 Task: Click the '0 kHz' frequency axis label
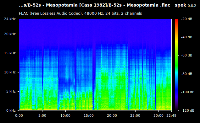click(11, 110)
